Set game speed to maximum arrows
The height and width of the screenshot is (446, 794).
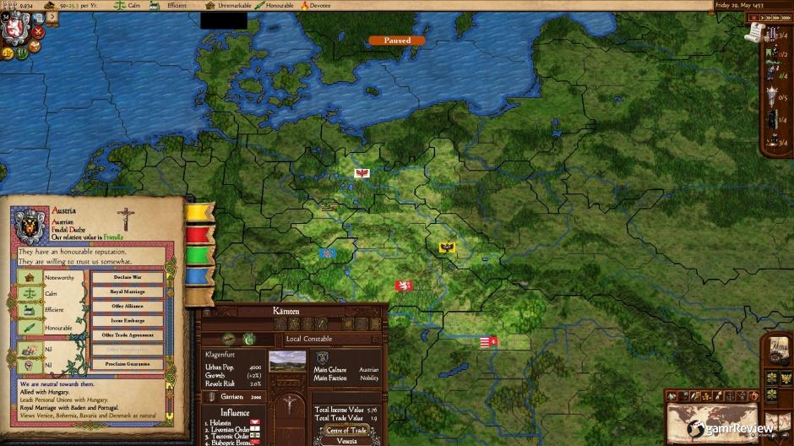tap(786, 18)
